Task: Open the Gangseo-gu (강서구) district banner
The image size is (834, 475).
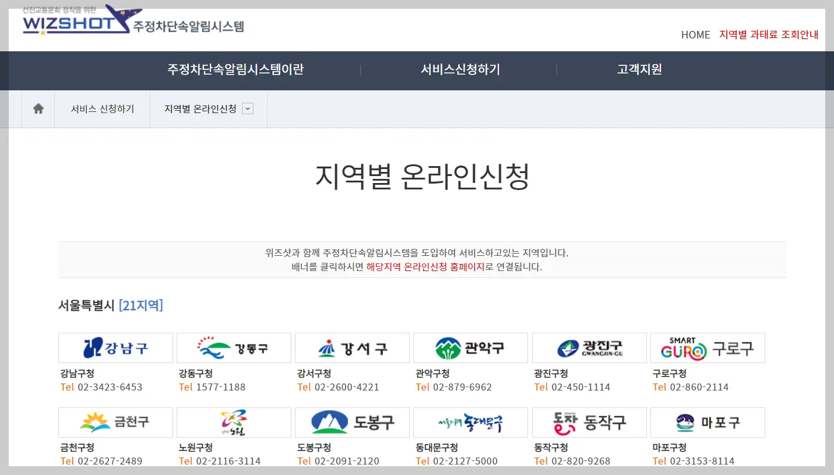Action: (x=352, y=348)
